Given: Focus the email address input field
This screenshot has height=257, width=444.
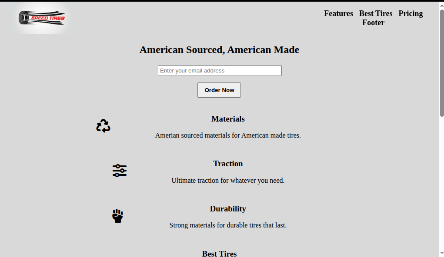Looking at the screenshot, I should (x=220, y=71).
